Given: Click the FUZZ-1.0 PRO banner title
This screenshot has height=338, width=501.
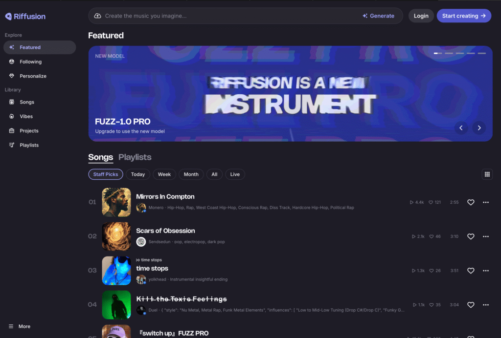Looking at the screenshot, I should [123, 122].
